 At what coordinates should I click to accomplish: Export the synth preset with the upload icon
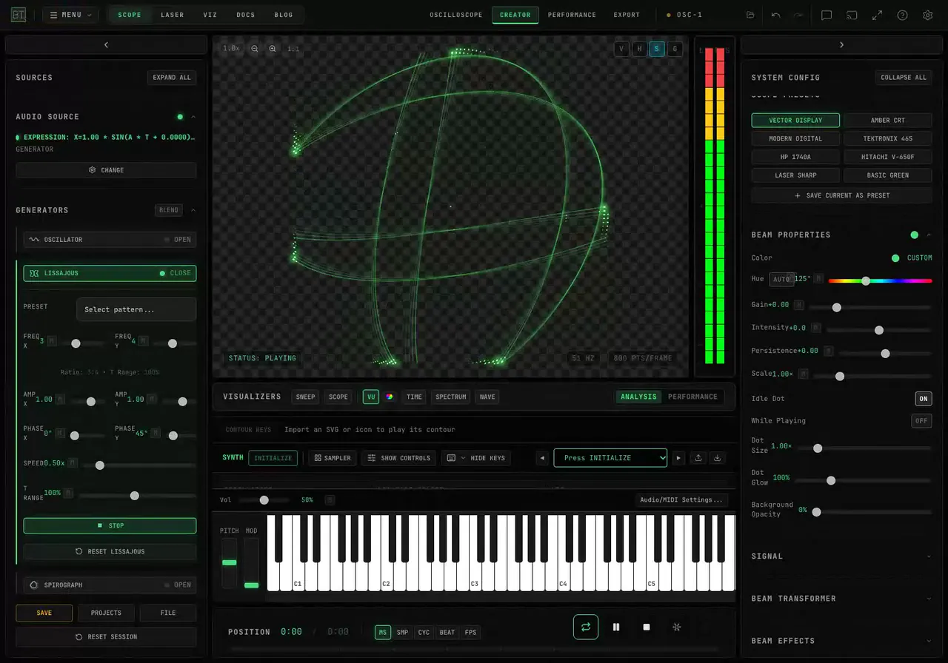pos(698,458)
